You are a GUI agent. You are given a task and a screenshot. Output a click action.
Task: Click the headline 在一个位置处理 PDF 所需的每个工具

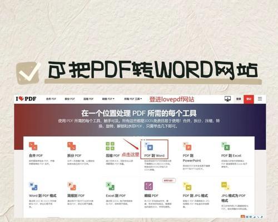point(139,113)
